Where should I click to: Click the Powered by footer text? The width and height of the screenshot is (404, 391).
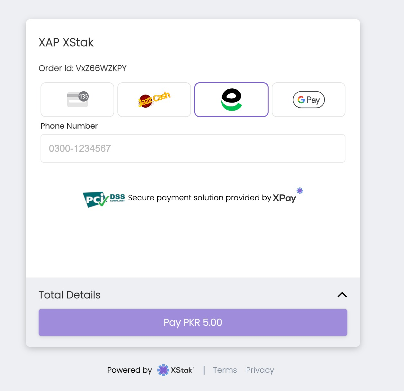(129, 370)
